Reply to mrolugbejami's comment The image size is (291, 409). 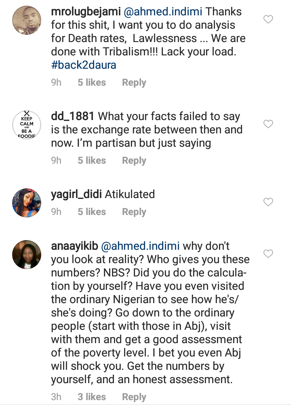pos(134,82)
